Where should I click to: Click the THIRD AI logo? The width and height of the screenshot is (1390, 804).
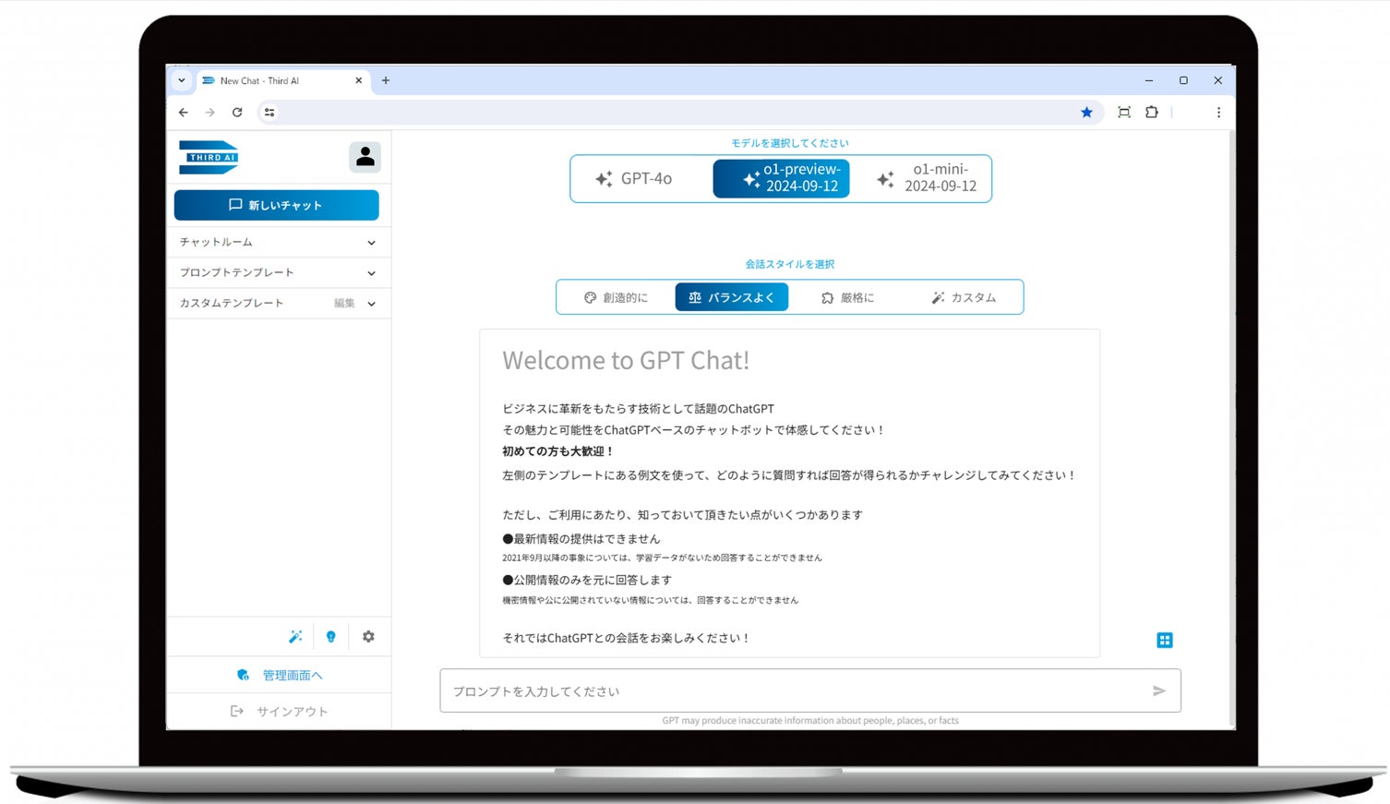point(209,157)
